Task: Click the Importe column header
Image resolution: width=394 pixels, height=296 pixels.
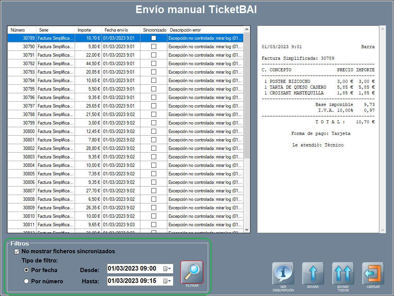Action: pos(88,30)
